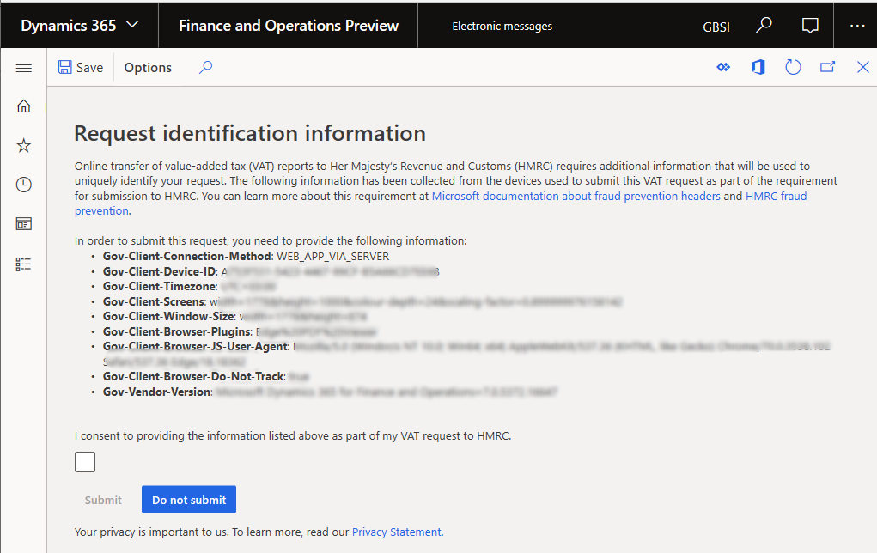The width and height of the screenshot is (877, 553).
Task: Open the Recent clock icon
Action: pyautogui.click(x=23, y=185)
